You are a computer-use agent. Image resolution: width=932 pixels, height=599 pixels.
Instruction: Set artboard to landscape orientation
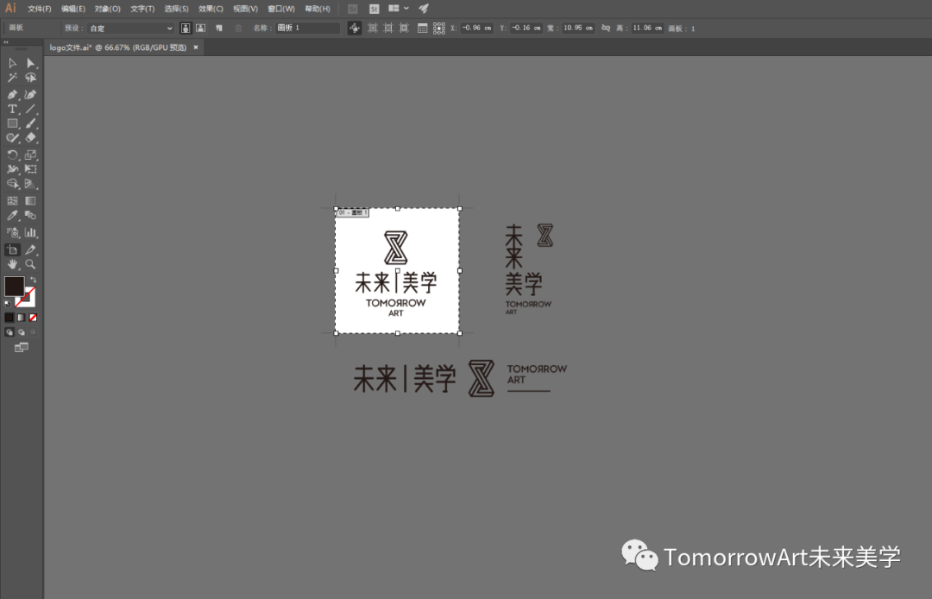click(201, 28)
